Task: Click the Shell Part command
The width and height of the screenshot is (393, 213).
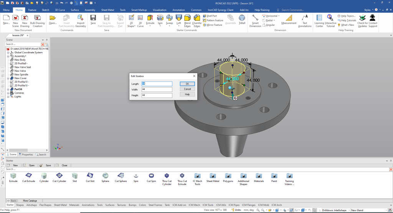Action: 212,16
